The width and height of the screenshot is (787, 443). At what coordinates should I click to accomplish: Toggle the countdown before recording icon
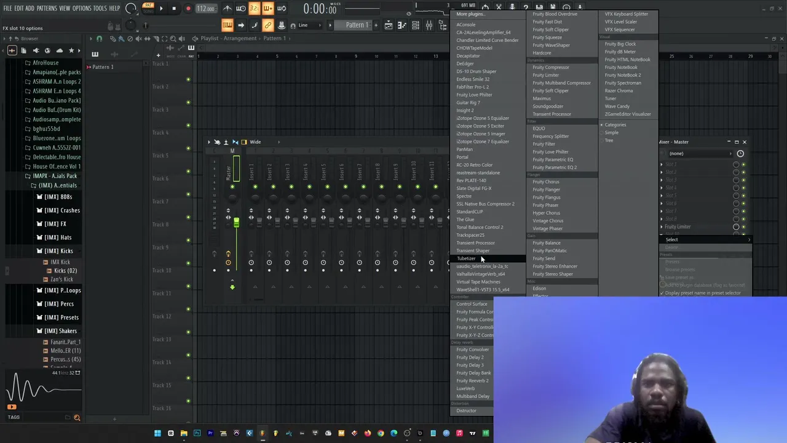pos(255,9)
